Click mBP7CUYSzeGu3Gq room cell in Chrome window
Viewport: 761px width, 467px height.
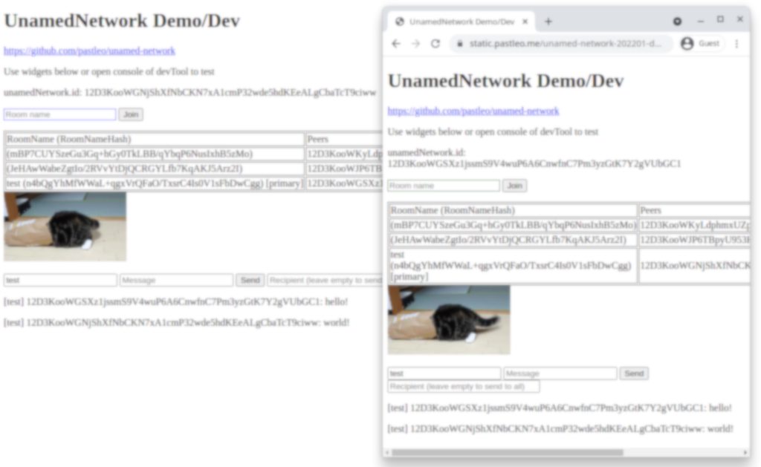(513, 225)
